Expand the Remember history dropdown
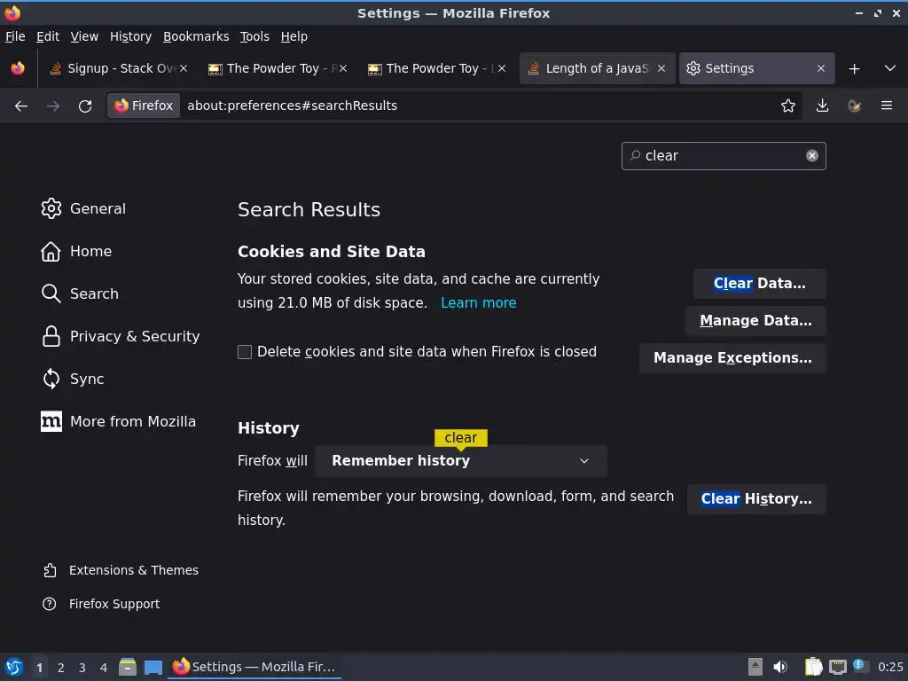This screenshot has height=681, width=908. [461, 461]
